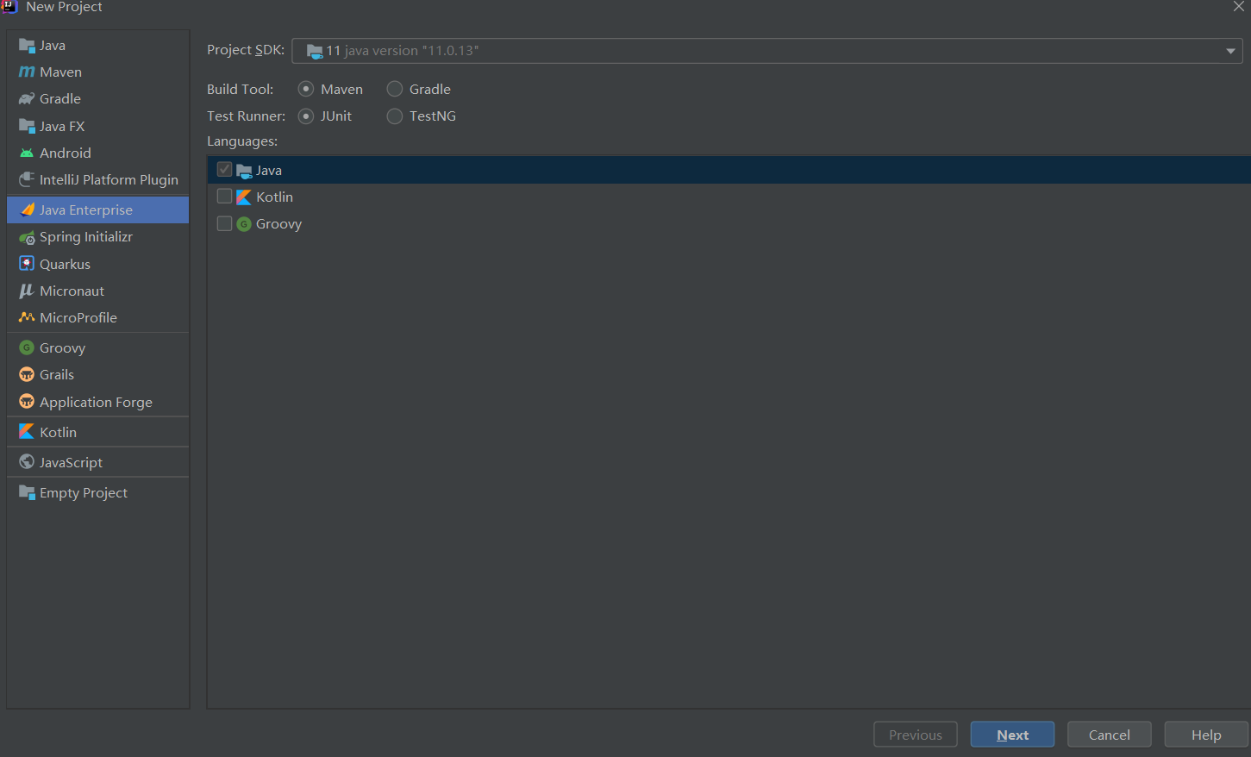Select Maven build tool radio button
This screenshot has width=1251, height=757.
click(x=306, y=89)
